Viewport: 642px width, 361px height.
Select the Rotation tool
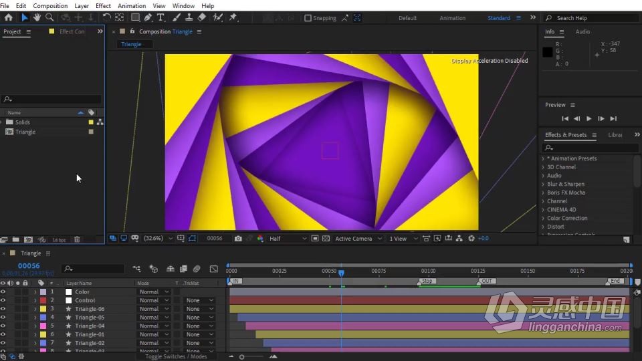point(106,17)
